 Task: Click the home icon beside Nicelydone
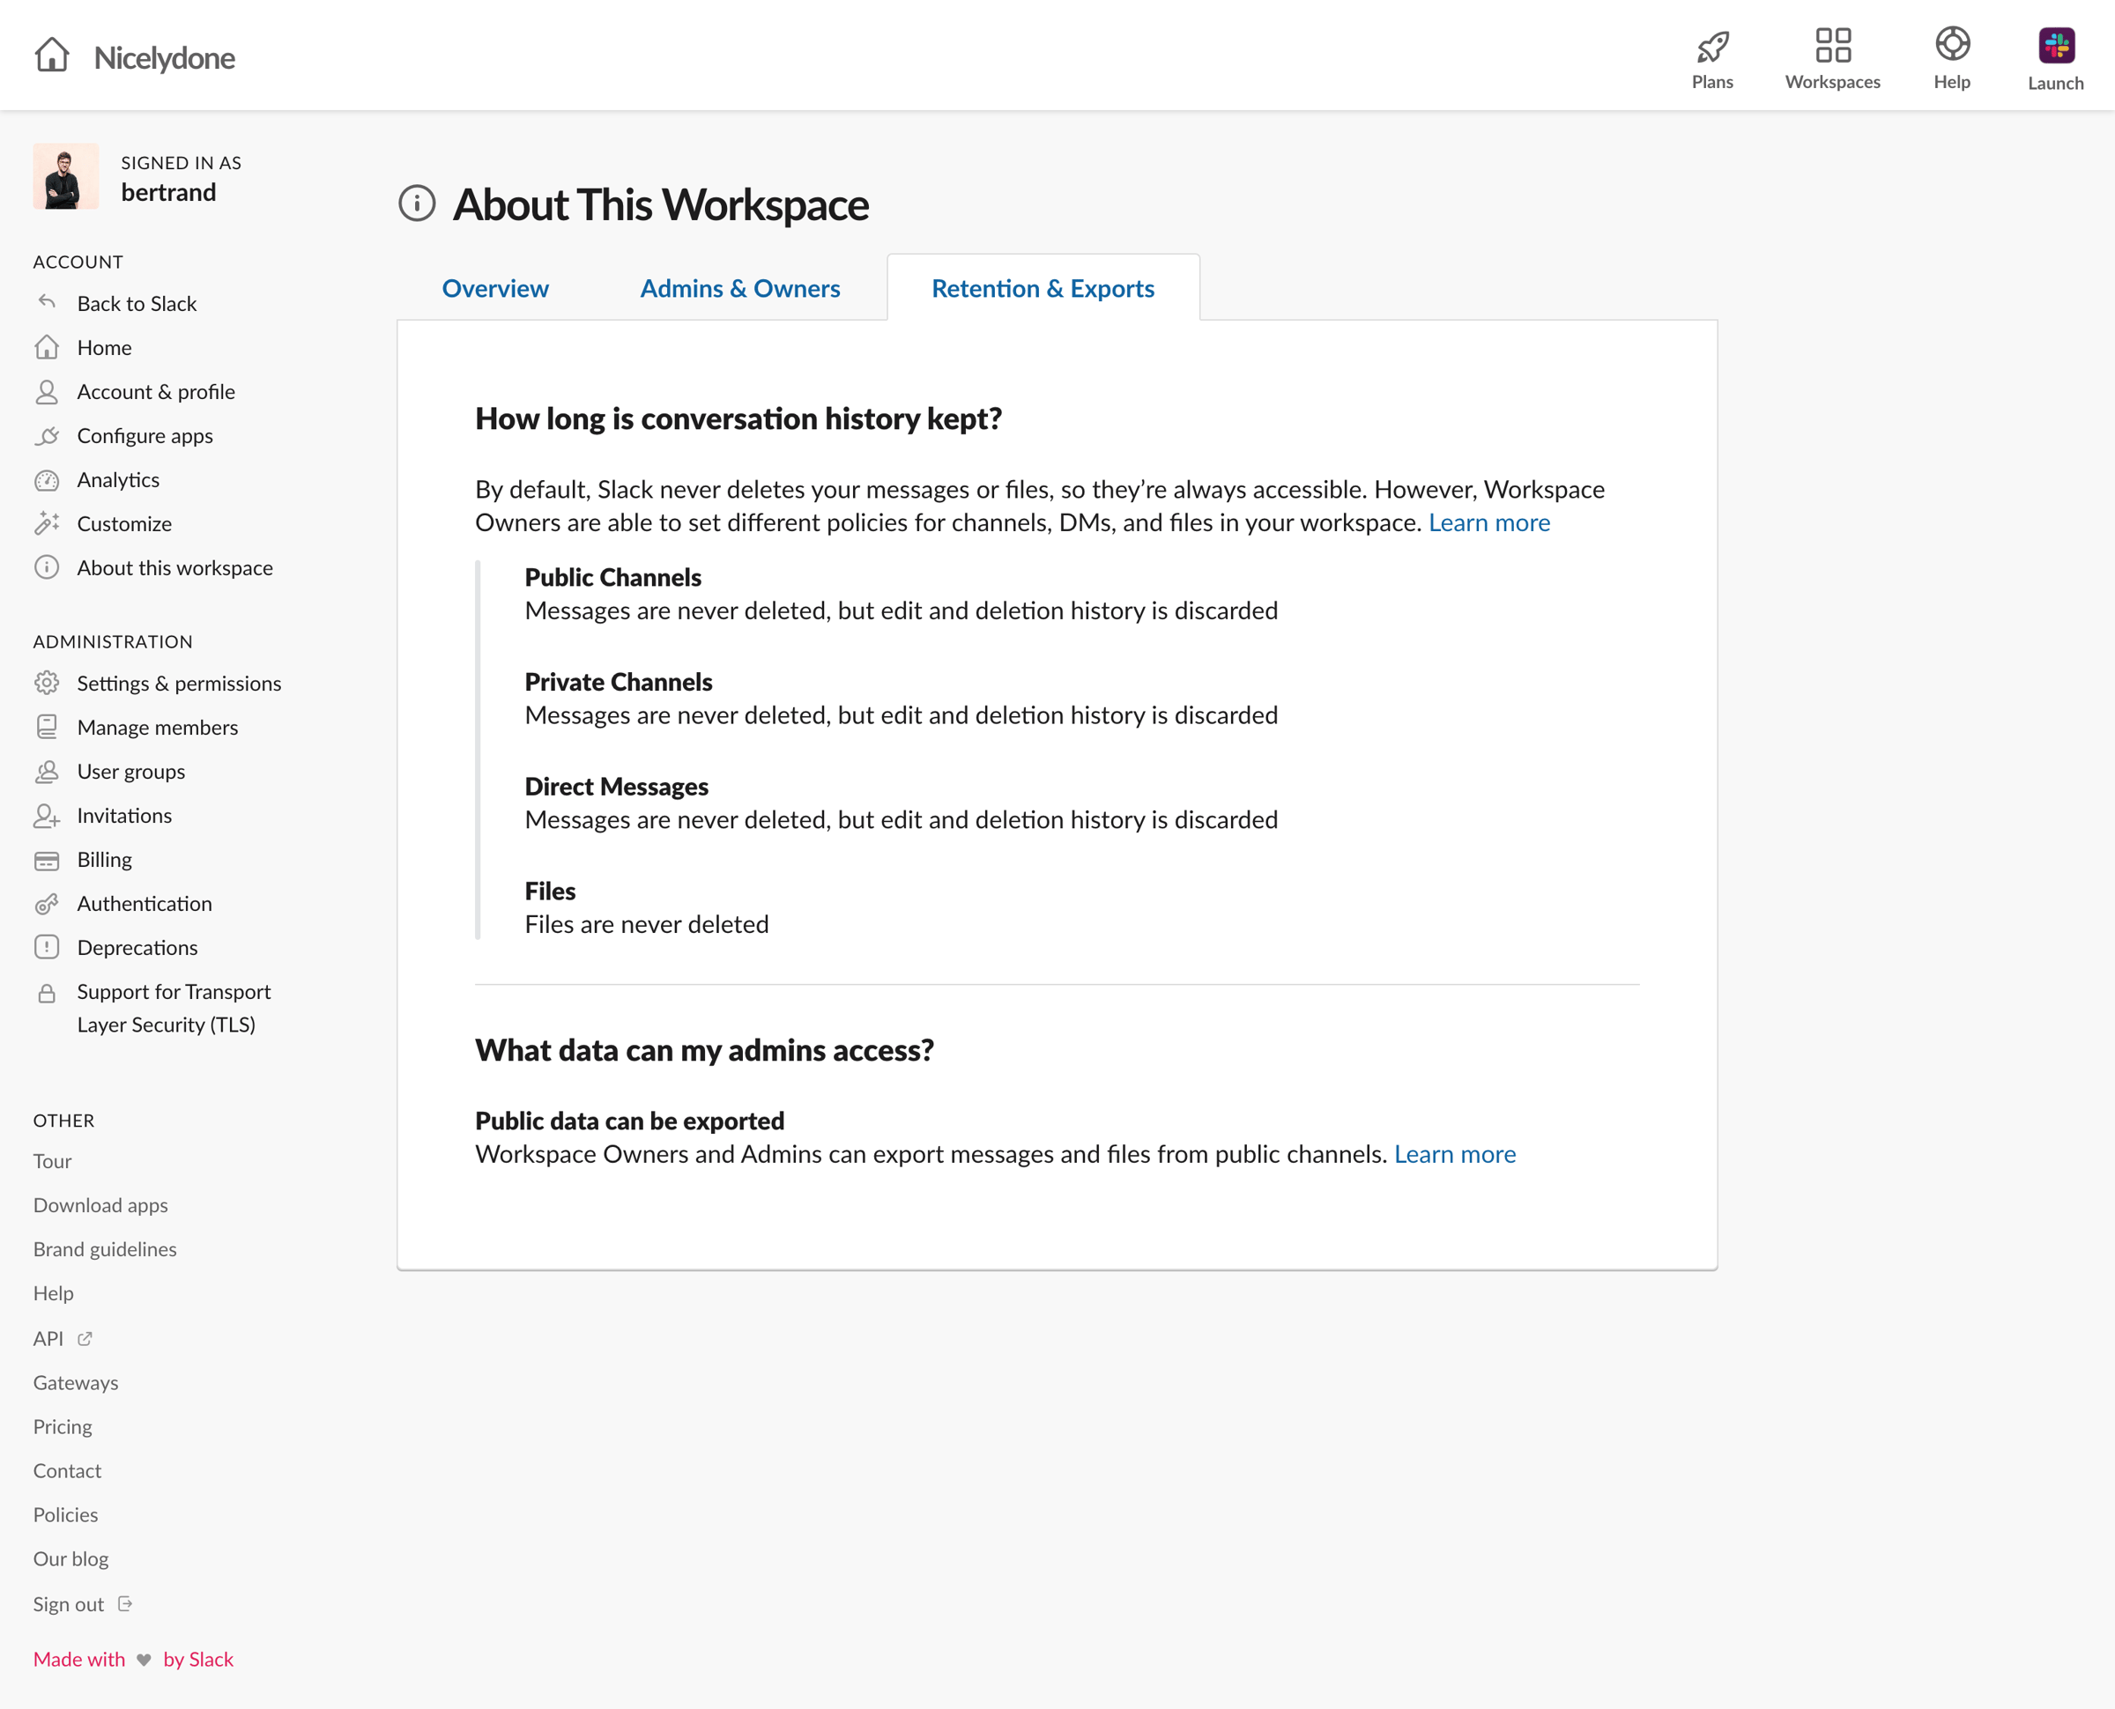click(51, 55)
